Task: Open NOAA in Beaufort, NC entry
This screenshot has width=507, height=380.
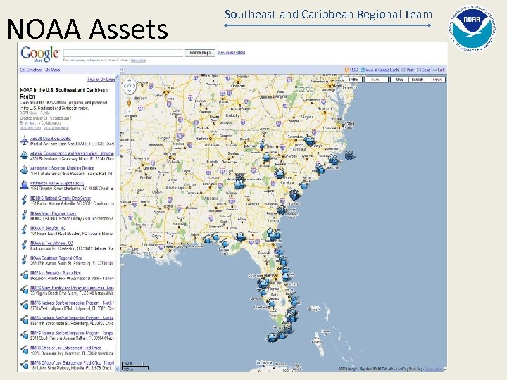Action: point(48,228)
